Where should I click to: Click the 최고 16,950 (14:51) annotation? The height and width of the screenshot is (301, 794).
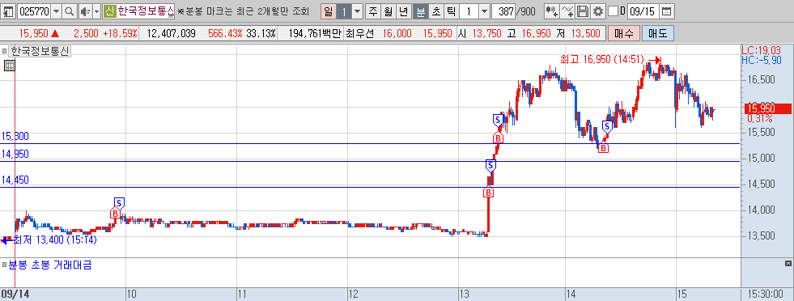602,60
